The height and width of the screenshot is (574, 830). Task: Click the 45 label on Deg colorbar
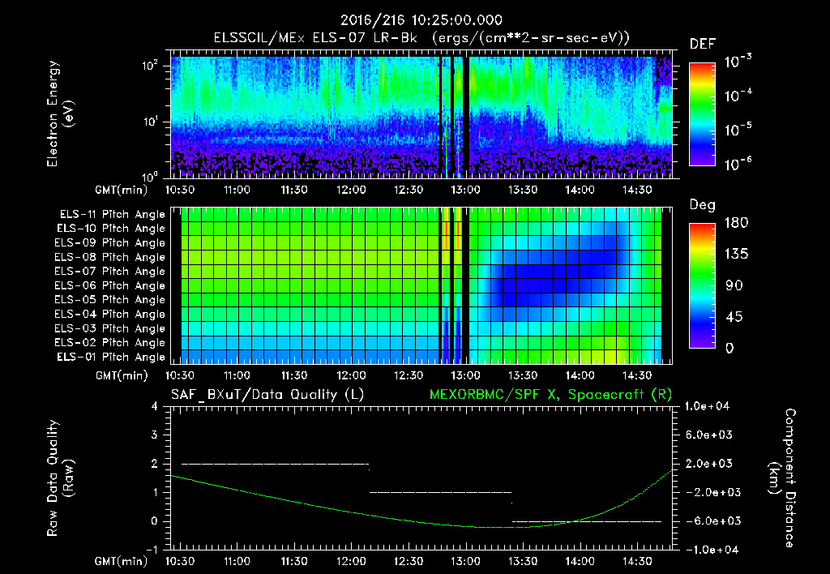click(x=733, y=317)
